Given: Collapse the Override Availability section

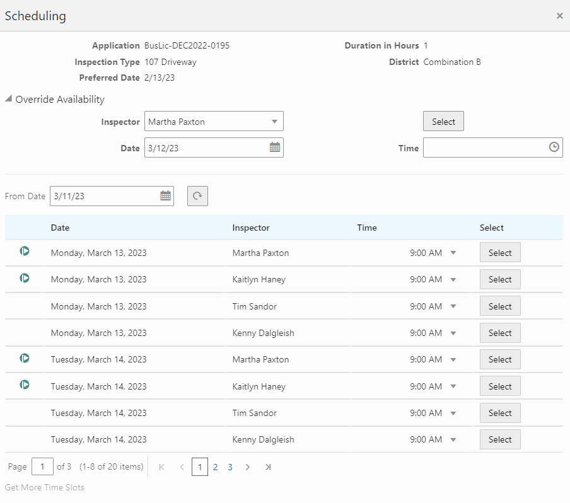Looking at the screenshot, I should (x=8, y=99).
